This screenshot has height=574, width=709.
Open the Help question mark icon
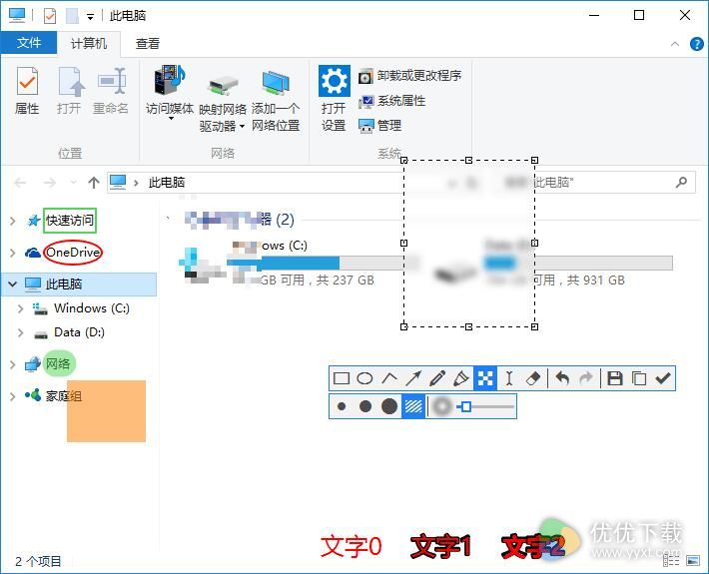(696, 44)
